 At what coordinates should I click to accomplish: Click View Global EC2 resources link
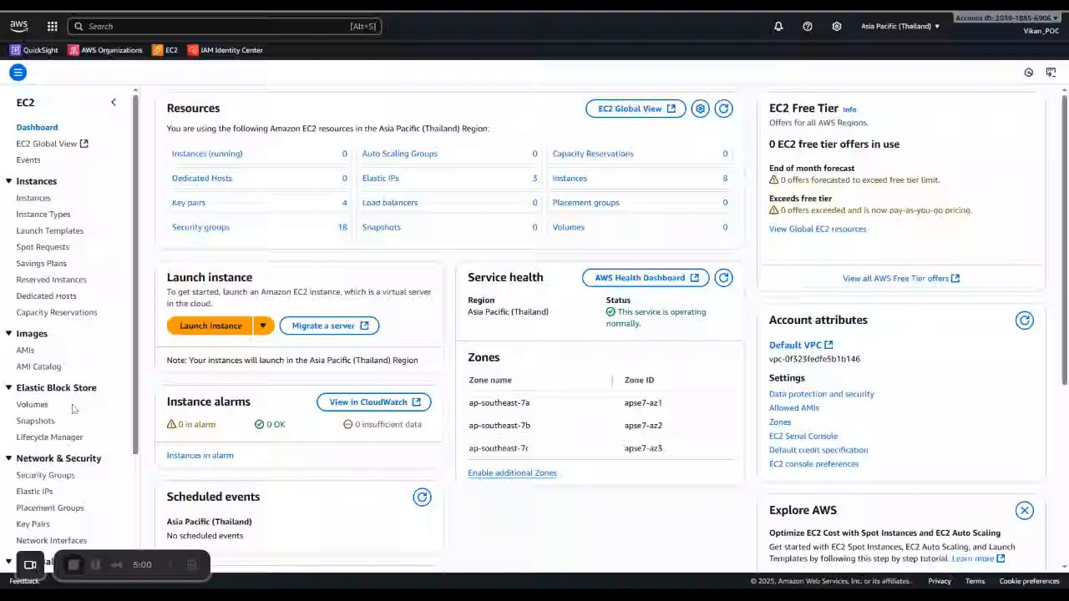(818, 229)
